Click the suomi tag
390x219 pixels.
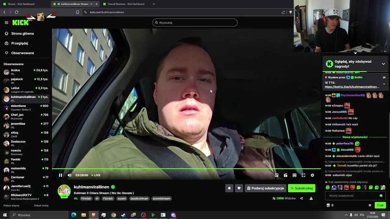tap(122, 199)
